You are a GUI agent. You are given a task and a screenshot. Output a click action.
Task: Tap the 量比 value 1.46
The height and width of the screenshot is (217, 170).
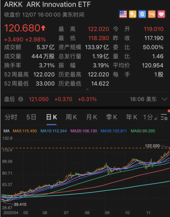click(158, 56)
